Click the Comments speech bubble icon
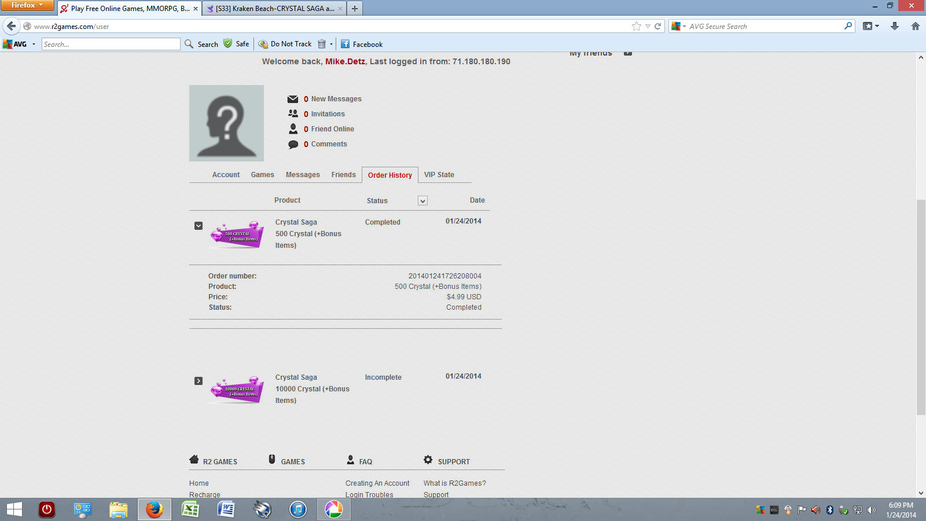926x521 pixels. tap(293, 144)
